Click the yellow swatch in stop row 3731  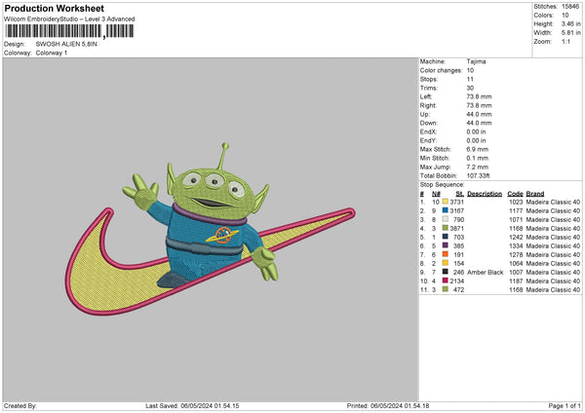[x=446, y=202]
